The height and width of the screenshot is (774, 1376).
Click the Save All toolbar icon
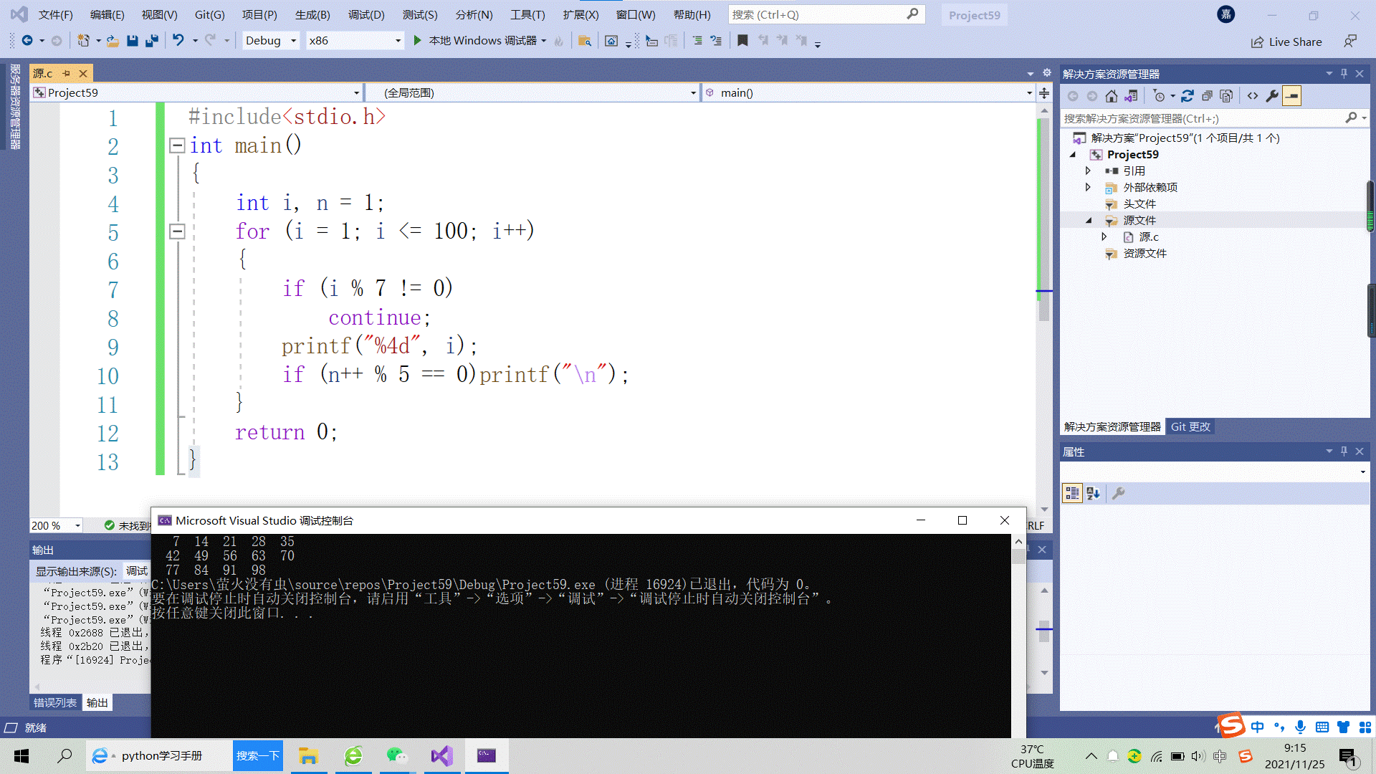pyautogui.click(x=152, y=41)
